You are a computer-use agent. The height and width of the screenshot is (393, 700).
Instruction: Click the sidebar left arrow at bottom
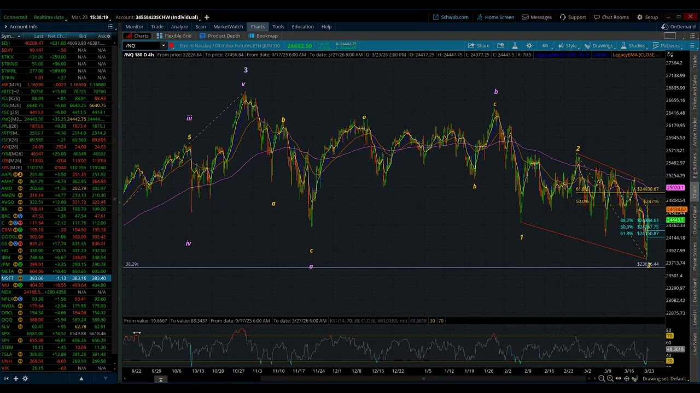pyautogui.click(x=5, y=378)
